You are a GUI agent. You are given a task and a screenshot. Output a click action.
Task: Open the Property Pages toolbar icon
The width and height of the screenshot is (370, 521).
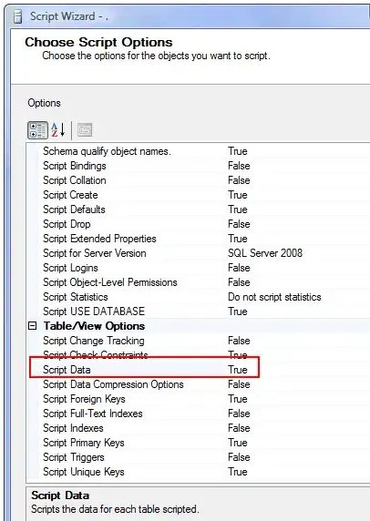tap(85, 130)
